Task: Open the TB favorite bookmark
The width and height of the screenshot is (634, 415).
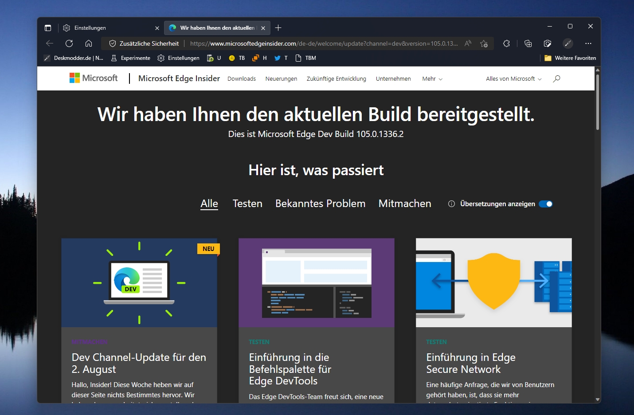Action: [237, 58]
